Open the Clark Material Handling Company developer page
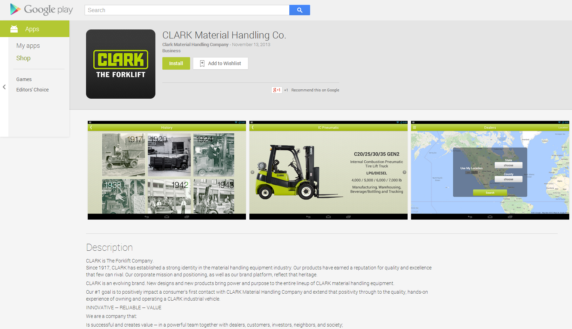This screenshot has height=329, width=572. [x=195, y=44]
